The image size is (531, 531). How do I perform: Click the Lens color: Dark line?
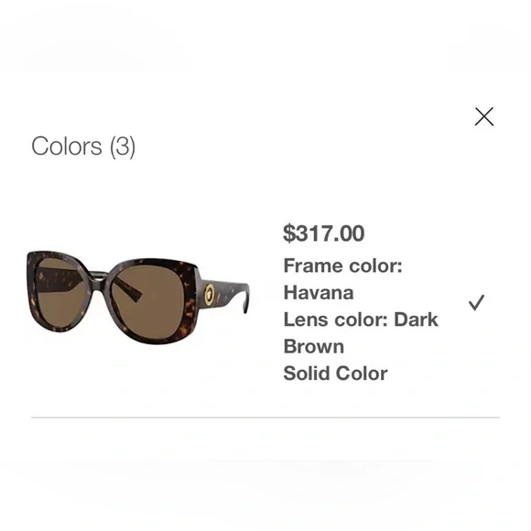(x=361, y=320)
